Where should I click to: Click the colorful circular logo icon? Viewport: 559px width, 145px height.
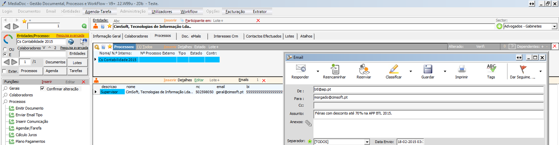pos(8,39)
